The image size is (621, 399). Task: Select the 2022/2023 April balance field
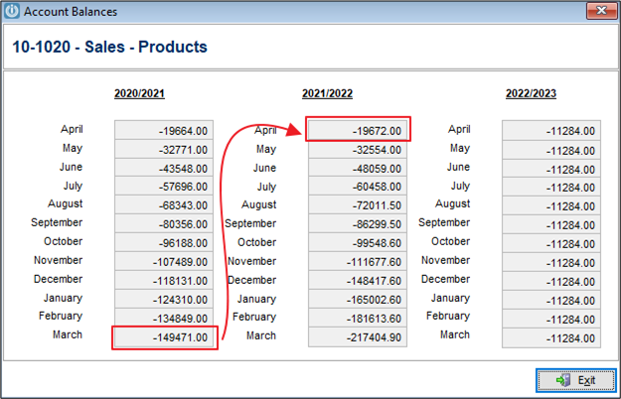click(x=551, y=130)
